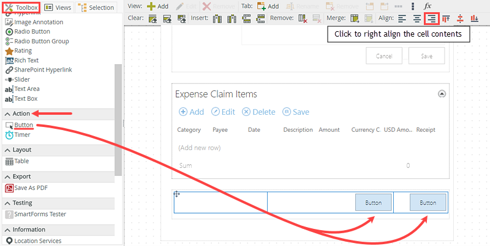
Task: Select SharePoint Hyperlink control
Action: pos(39,70)
